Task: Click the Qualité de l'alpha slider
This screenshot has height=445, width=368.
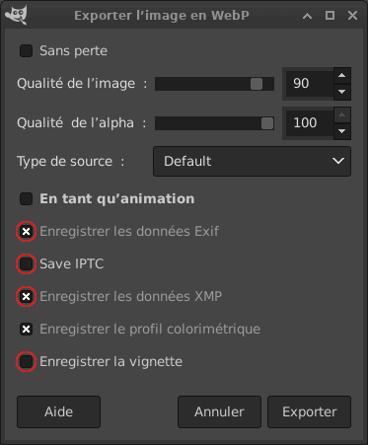Action: tap(214, 123)
